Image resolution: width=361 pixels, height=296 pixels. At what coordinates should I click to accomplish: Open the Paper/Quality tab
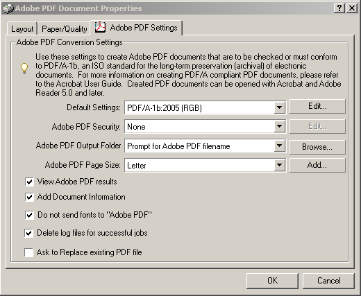pos(64,29)
